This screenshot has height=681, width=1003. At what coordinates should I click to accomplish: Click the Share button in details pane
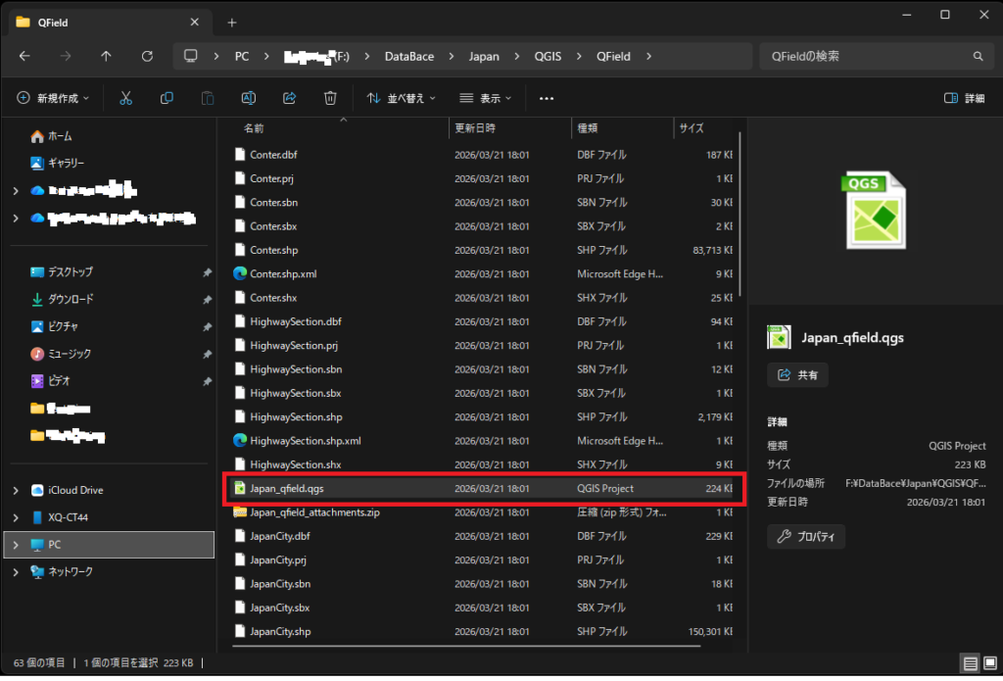pos(798,374)
